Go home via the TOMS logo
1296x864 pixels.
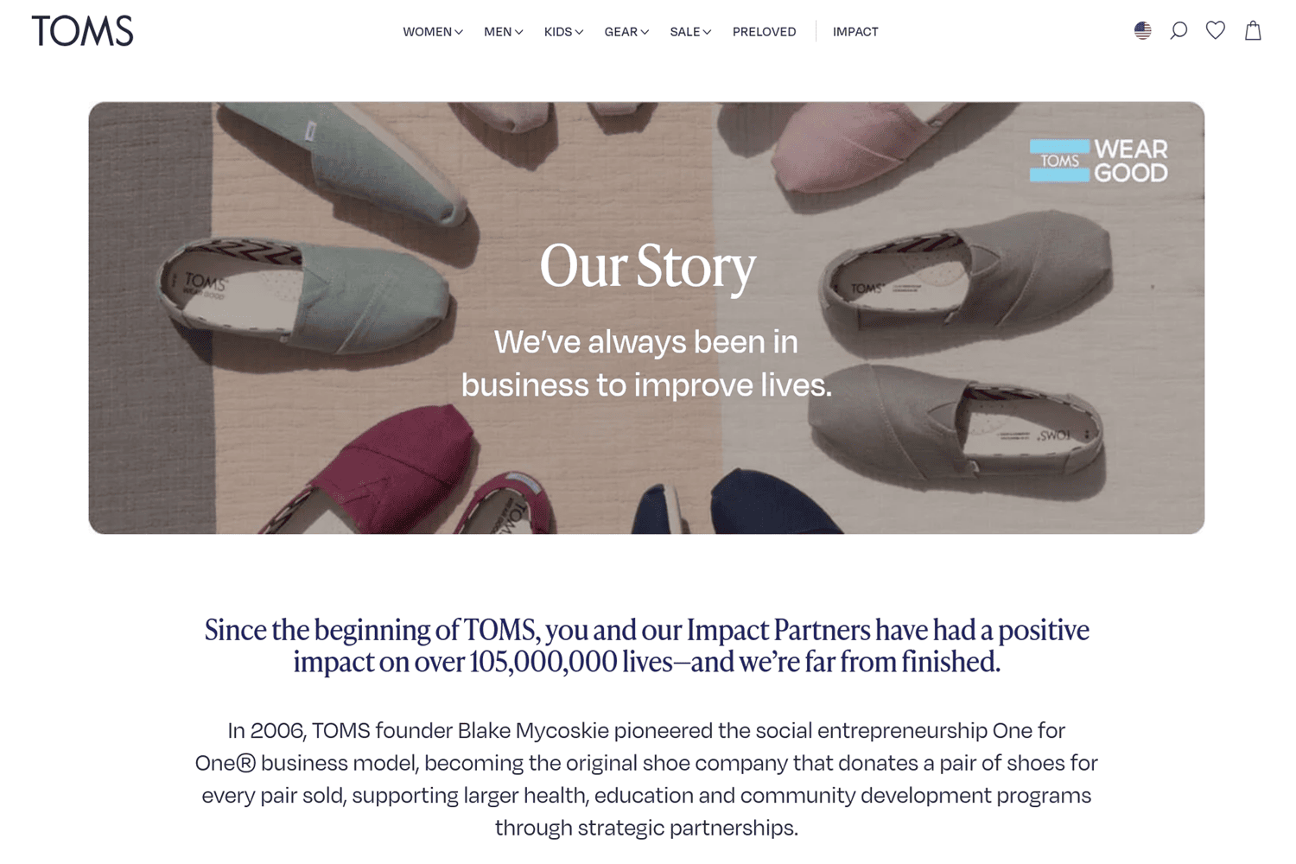83,31
